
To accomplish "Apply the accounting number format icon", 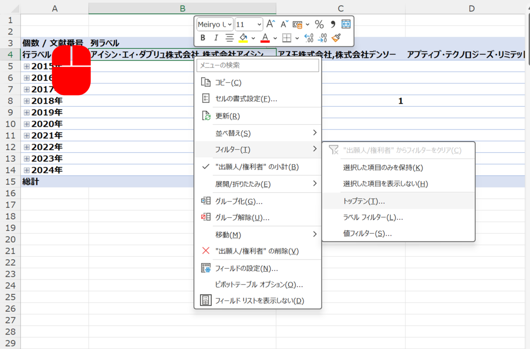I will click(297, 24).
